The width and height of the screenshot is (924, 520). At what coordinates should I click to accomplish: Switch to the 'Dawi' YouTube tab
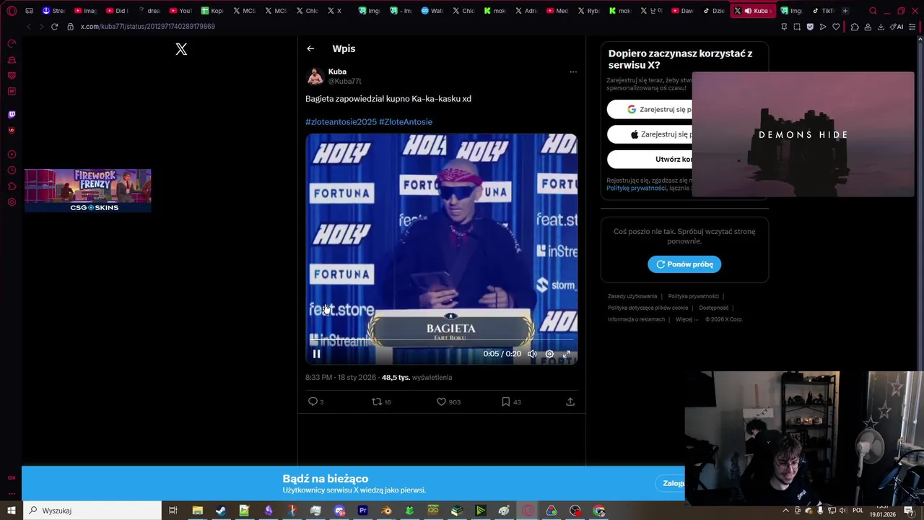(x=682, y=11)
